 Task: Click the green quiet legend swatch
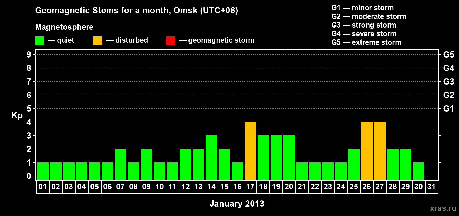coord(39,41)
